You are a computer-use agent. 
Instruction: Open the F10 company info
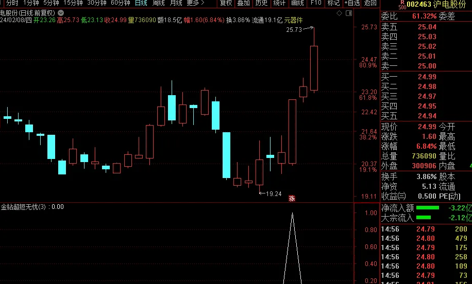(x=316, y=3)
